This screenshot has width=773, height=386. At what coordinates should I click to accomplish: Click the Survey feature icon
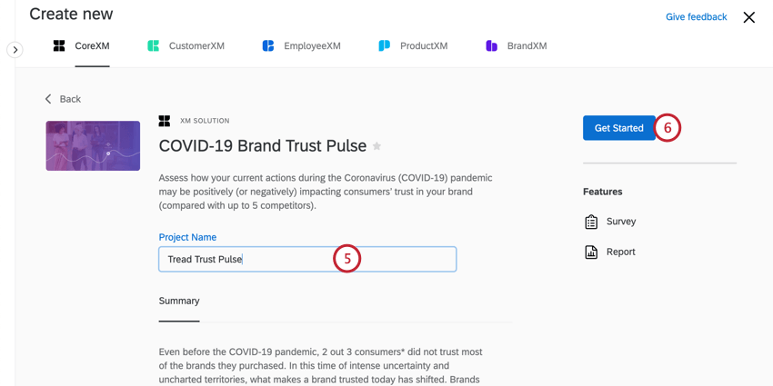pyautogui.click(x=591, y=222)
